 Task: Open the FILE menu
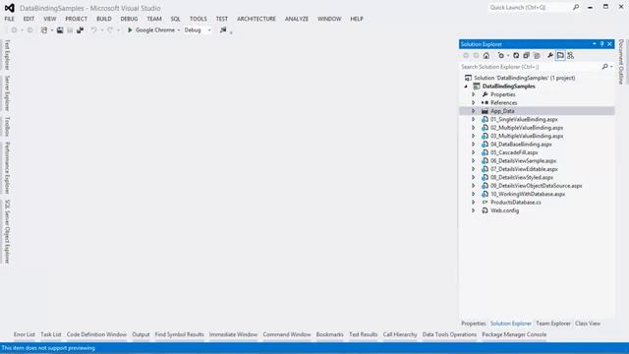[9, 19]
